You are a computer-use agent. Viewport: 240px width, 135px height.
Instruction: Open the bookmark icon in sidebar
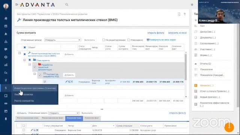pos(6,119)
